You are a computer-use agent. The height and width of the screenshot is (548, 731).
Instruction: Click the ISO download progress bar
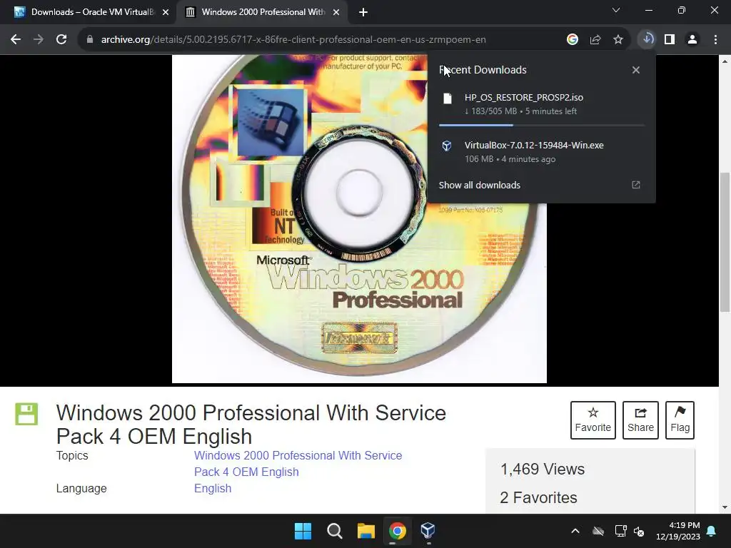(541, 125)
